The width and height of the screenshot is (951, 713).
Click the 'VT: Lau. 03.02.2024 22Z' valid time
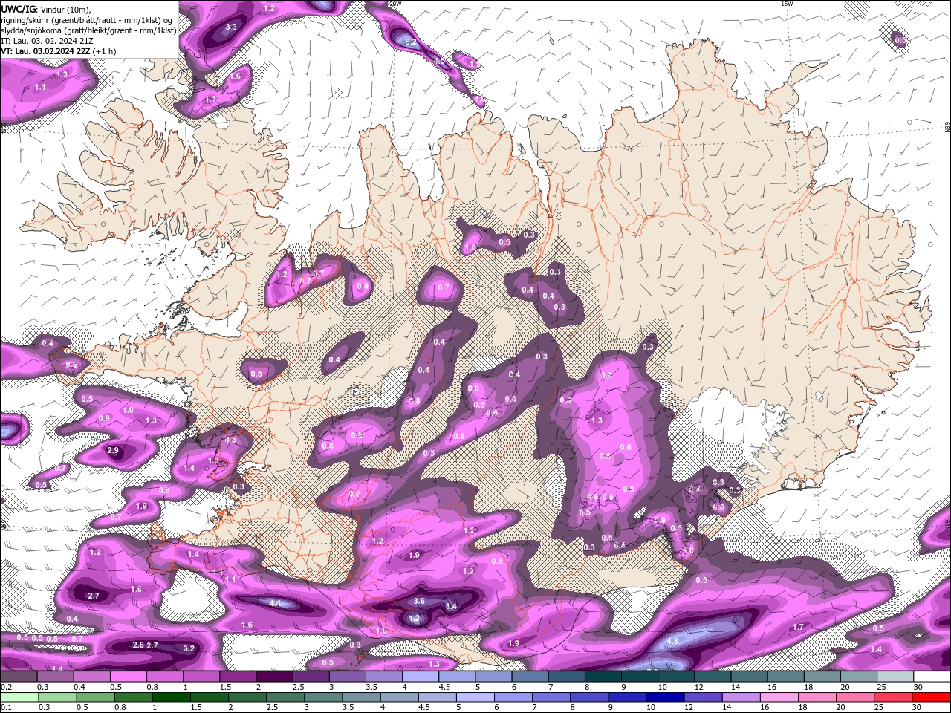(x=45, y=51)
